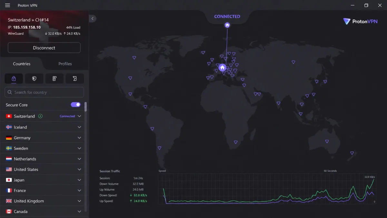Select the India server marker on map
Viewport: 387px width, 218px height.
(x=279, y=104)
